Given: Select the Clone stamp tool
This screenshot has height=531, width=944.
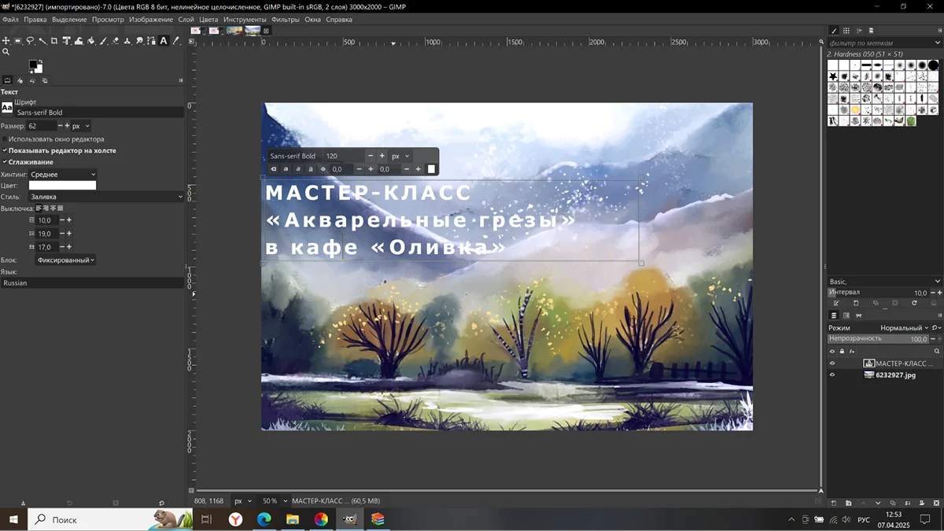Looking at the screenshot, I should pyautogui.click(x=127, y=41).
